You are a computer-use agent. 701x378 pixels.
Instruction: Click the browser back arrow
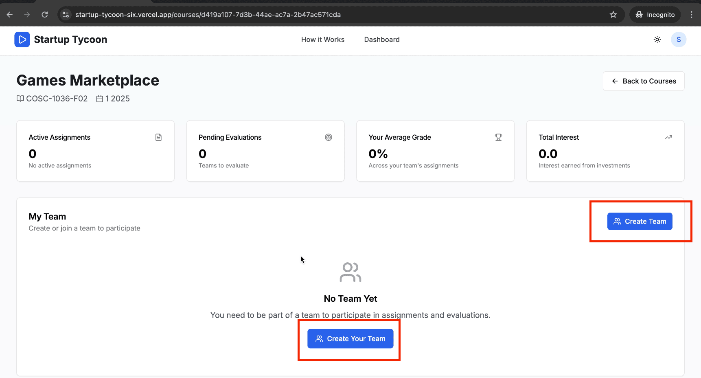pos(10,15)
